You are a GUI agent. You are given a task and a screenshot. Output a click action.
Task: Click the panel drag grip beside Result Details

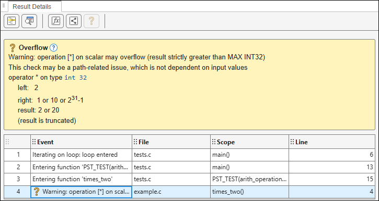pos(4,6)
